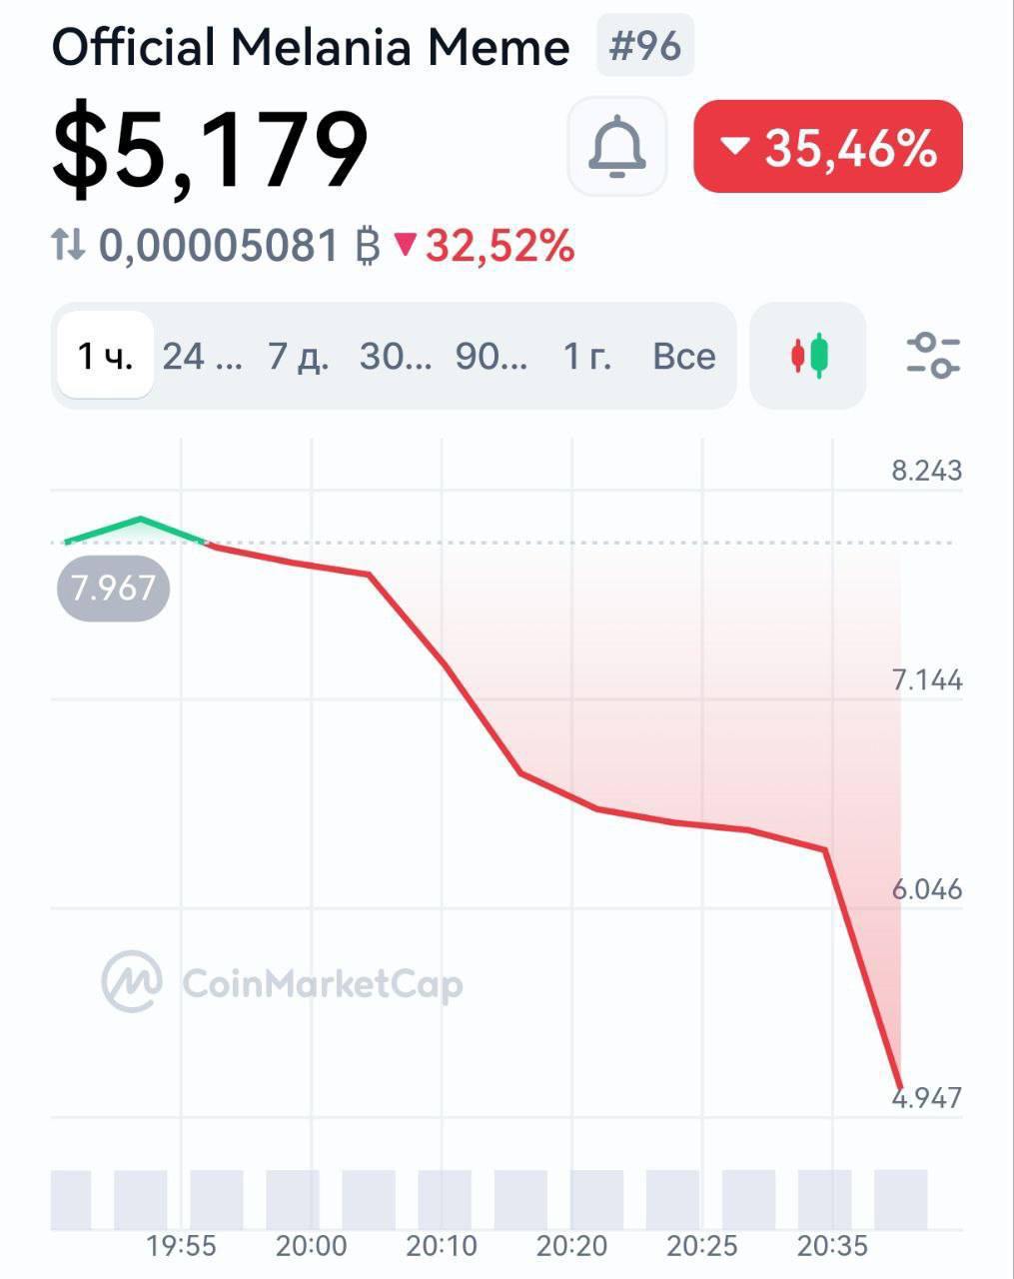Click the green peak on chart line
1014x1279 pixels.
141,519
